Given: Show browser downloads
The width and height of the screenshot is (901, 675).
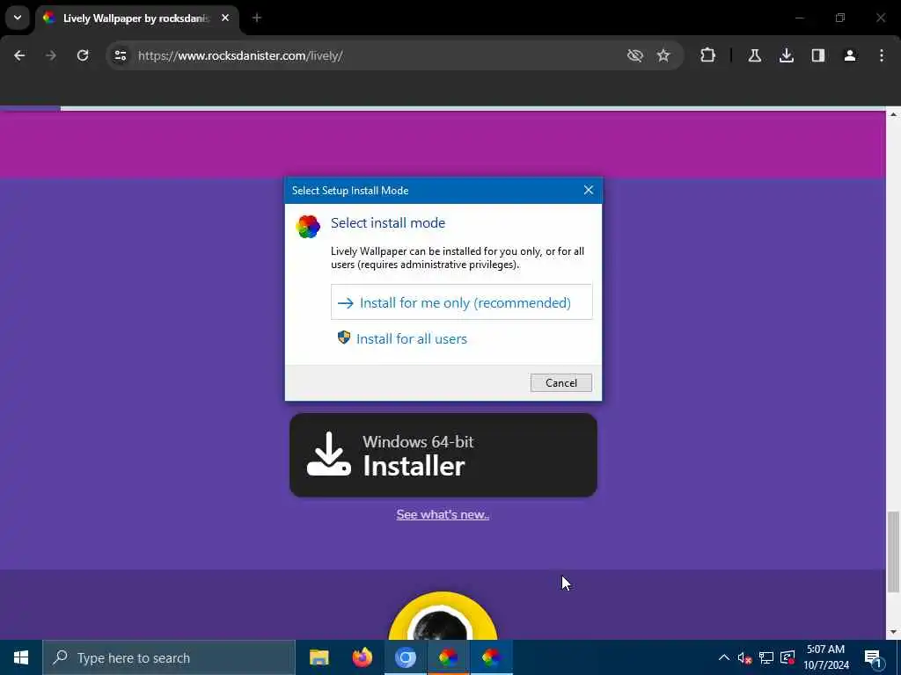Looking at the screenshot, I should (x=787, y=55).
